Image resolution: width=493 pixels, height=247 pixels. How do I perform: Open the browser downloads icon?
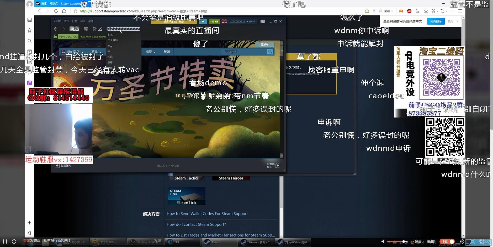[426, 11]
